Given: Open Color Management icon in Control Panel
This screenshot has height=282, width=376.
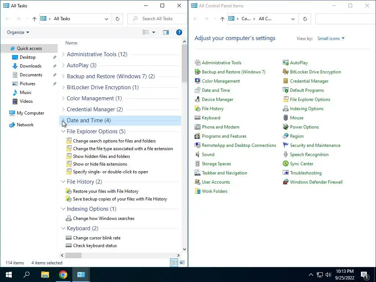Looking at the screenshot, I should pos(197,81).
